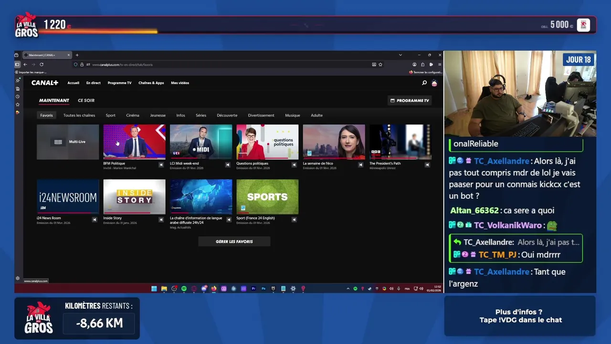Open the Accueil menu item
This screenshot has height=344, width=611.
(73, 83)
